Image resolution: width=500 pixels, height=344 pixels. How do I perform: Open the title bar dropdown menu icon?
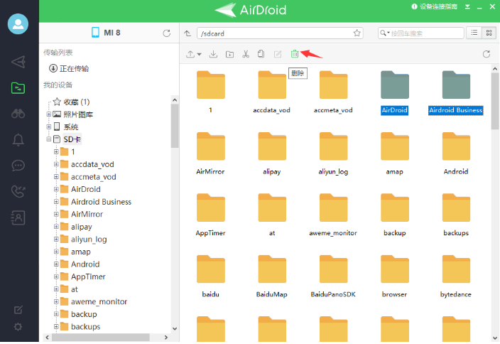467,6
